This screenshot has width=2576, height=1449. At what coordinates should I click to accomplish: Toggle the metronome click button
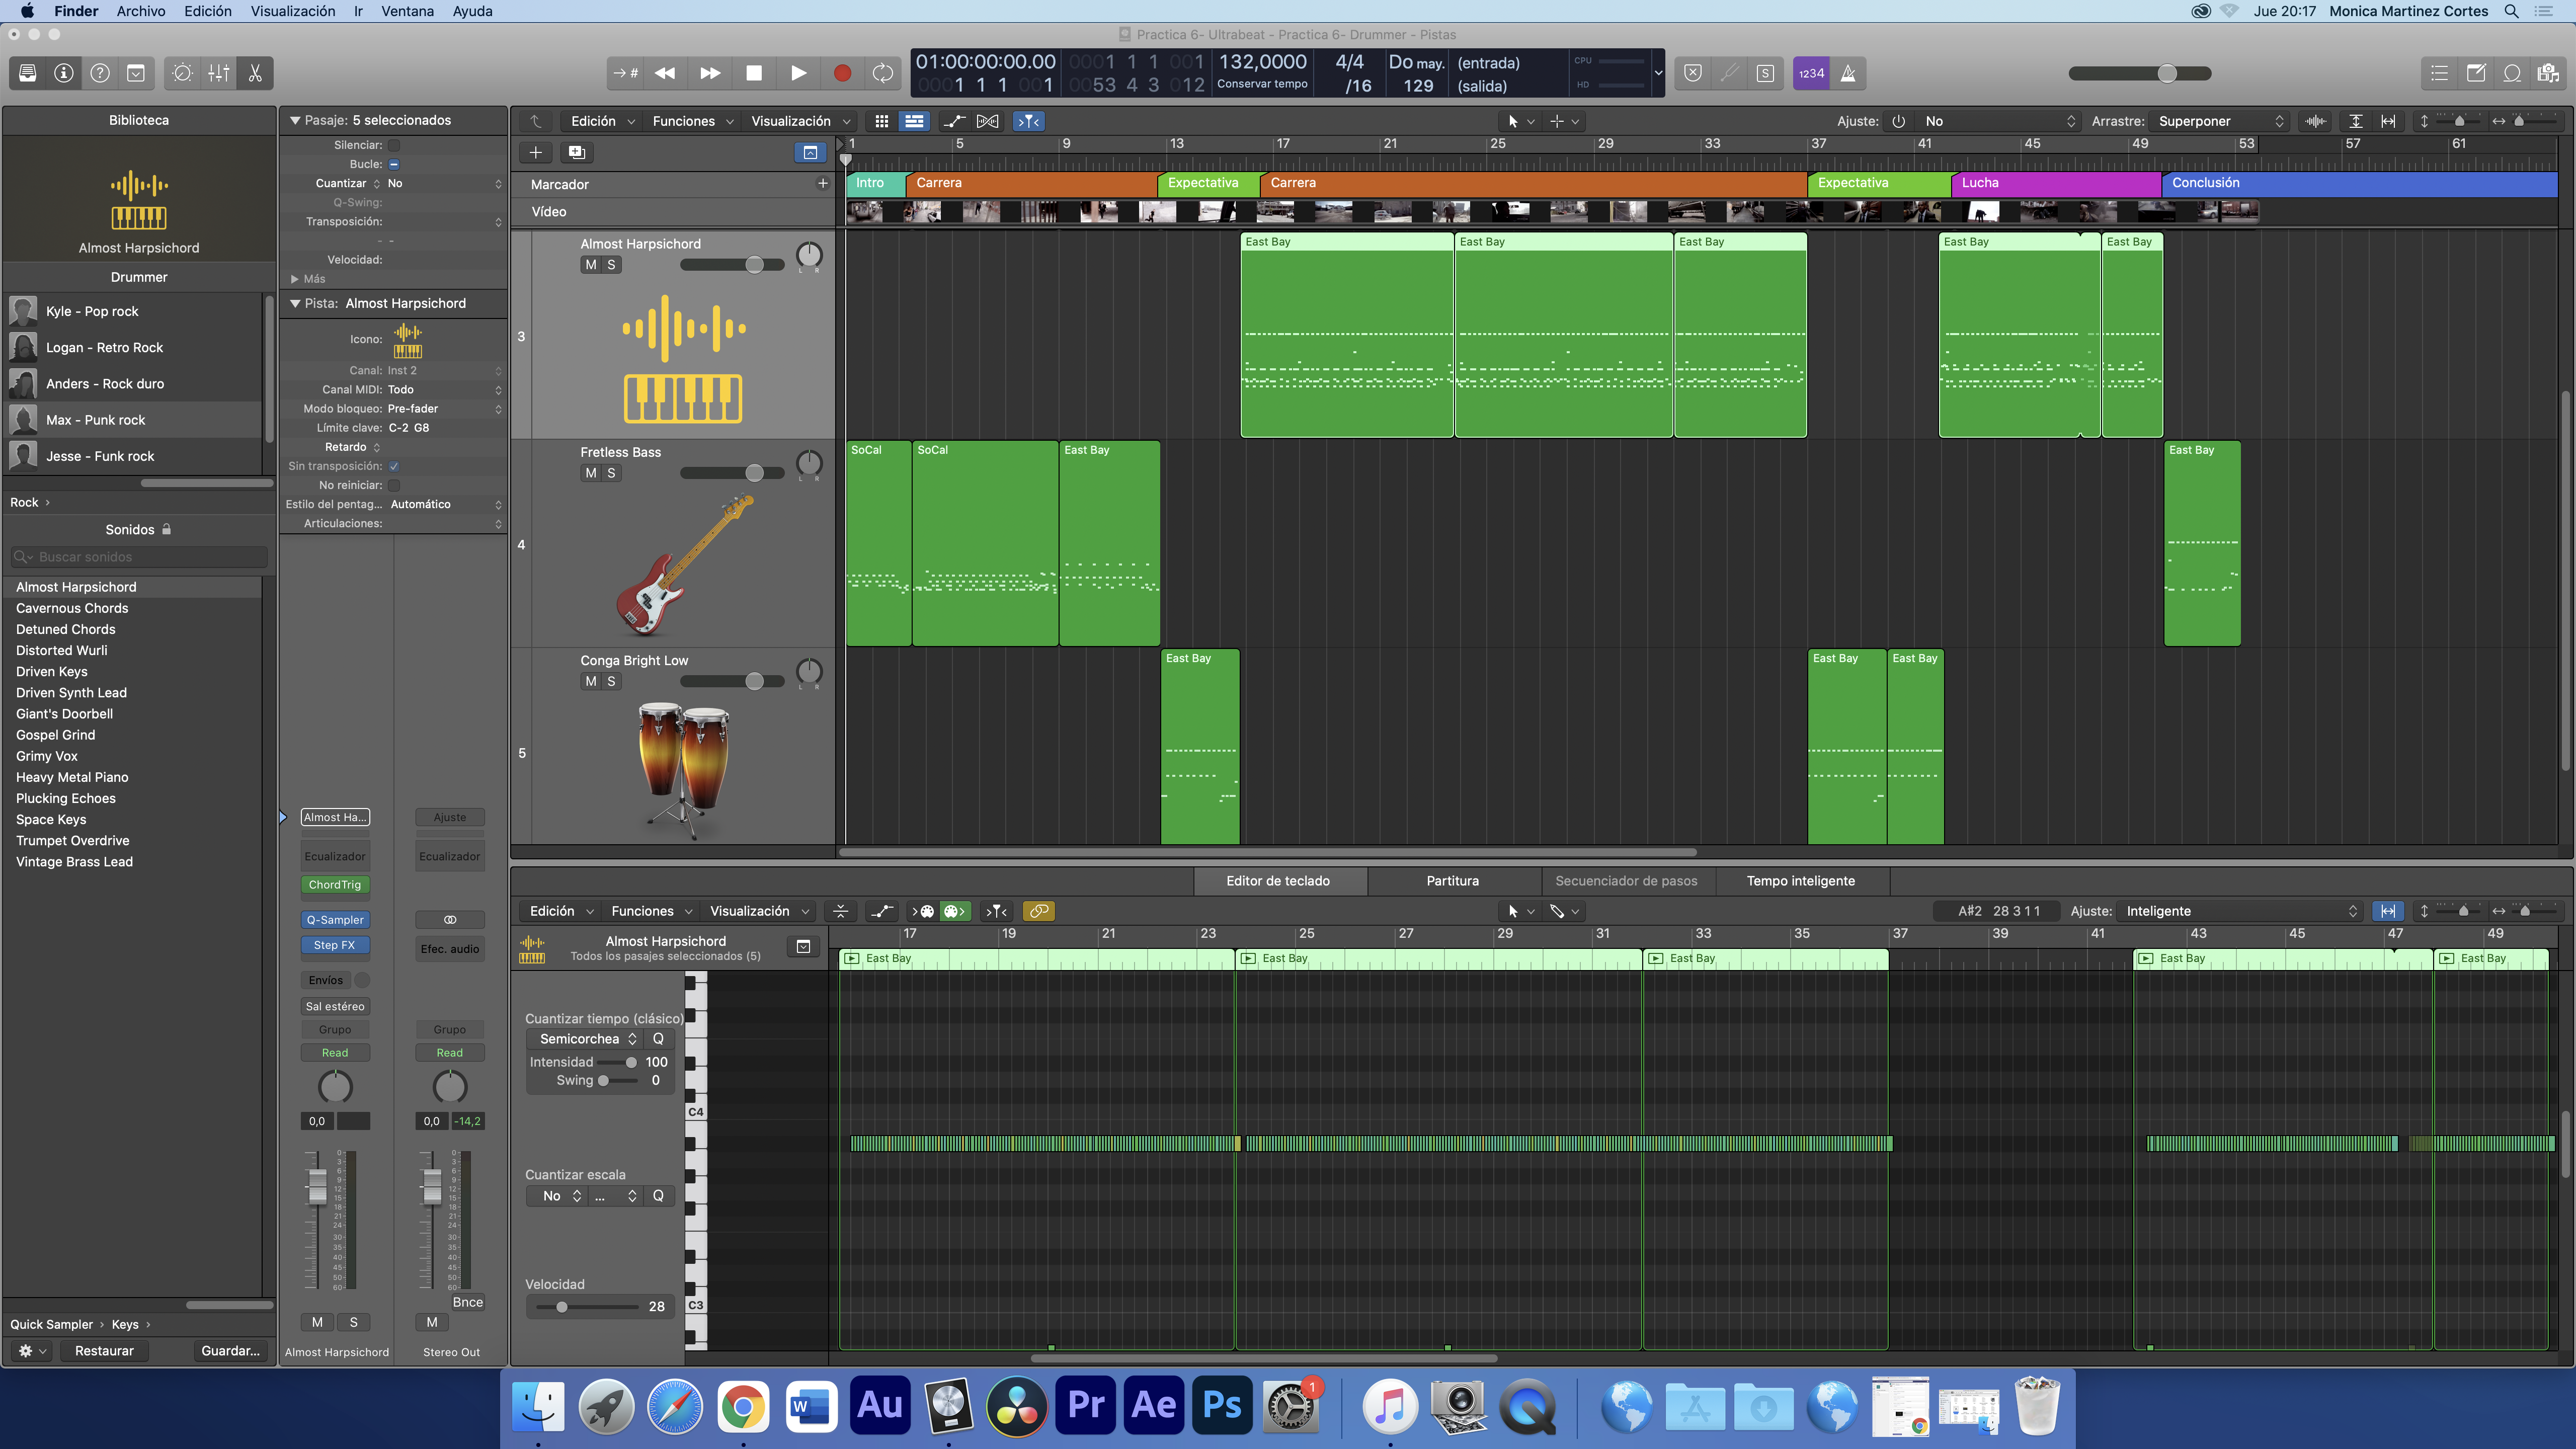tap(1848, 73)
